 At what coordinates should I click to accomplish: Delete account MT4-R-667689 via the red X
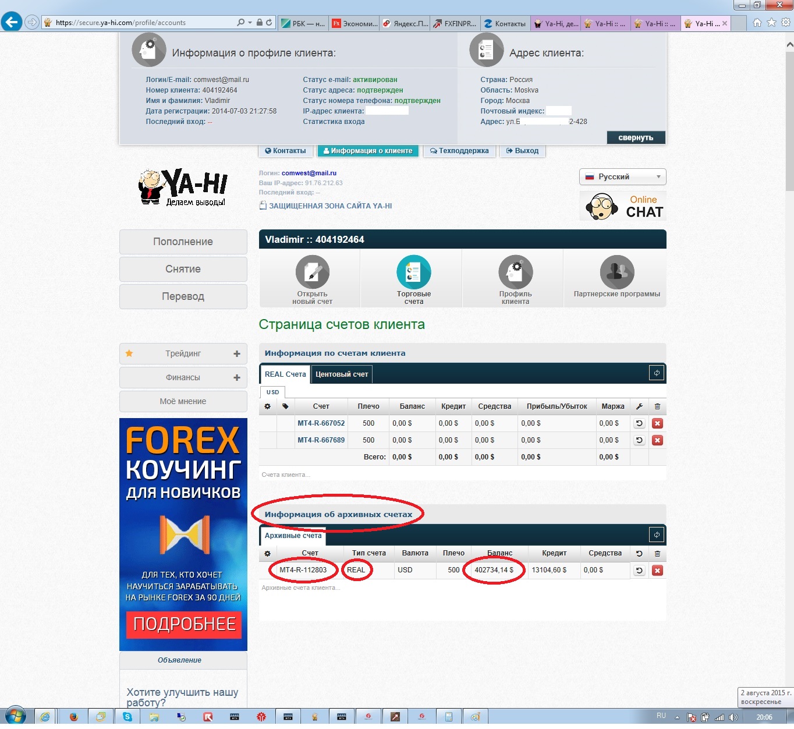(657, 441)
